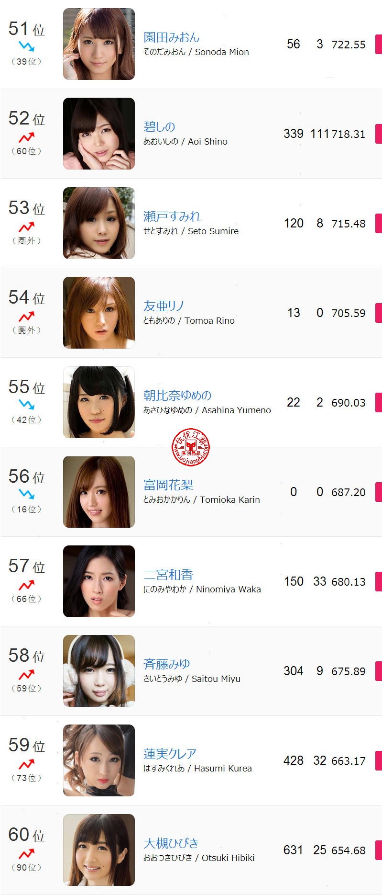
Task: Open the 友亜リノ name link
Action: pyautogui.click(x=164, y=306)
